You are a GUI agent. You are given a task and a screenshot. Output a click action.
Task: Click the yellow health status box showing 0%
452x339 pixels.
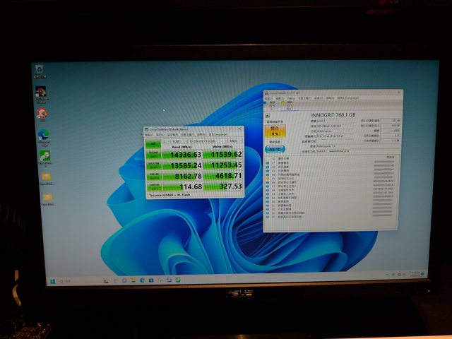pos(275,132)
